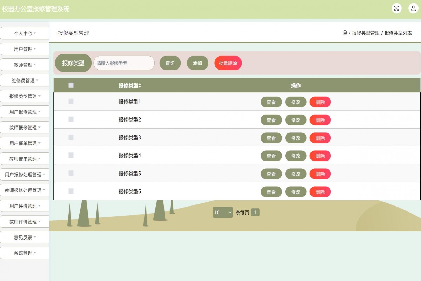The height and width of the screenshot is (281, 421).
Task: Click 修改 for 报修类型1
Action: 296,102
